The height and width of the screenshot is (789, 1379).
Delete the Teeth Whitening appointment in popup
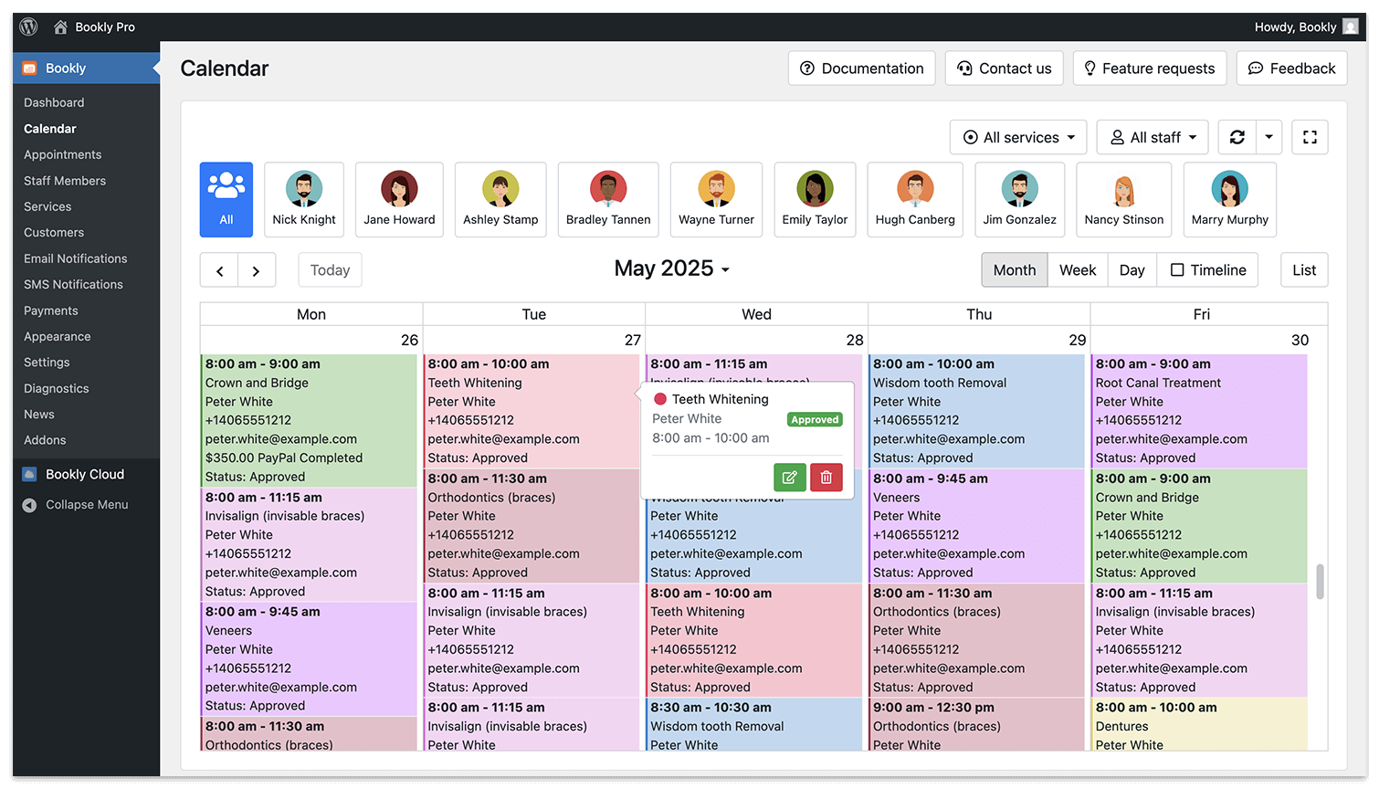826,478
